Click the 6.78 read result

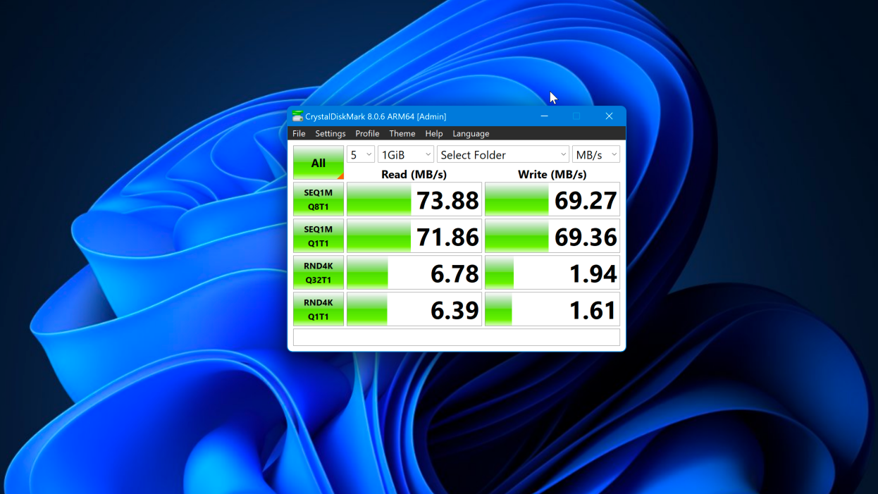(414, 273)
